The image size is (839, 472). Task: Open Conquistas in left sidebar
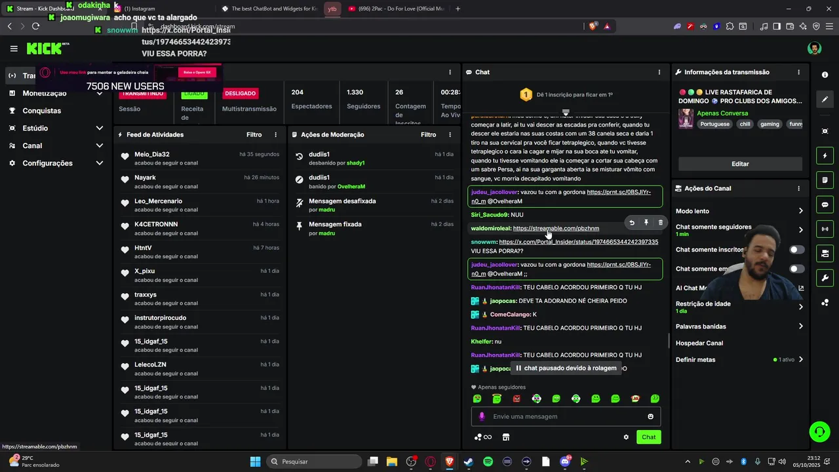pyautogui.click(x=41, y=111)
